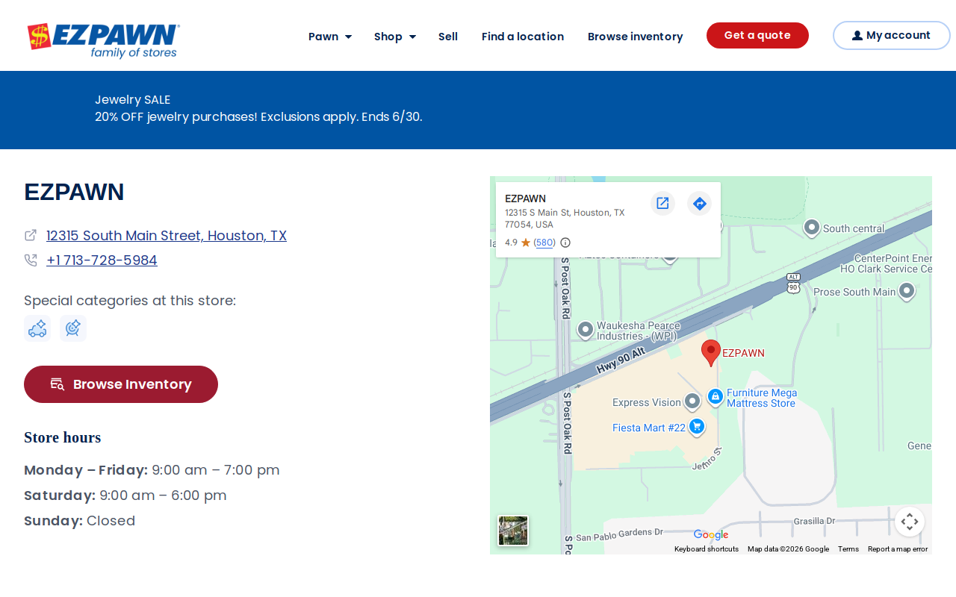Click the Fiesta Mart #22 shopping marker

(697, 426)
